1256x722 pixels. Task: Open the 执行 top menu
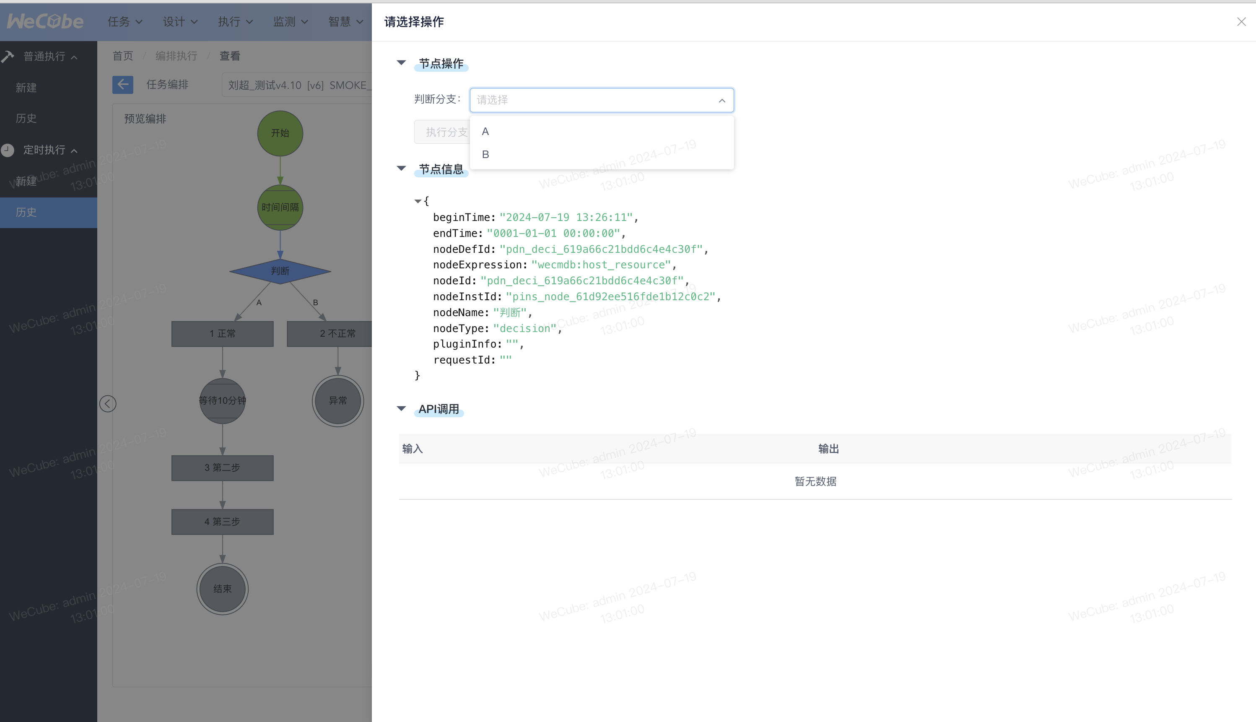[x=236, y=21]
